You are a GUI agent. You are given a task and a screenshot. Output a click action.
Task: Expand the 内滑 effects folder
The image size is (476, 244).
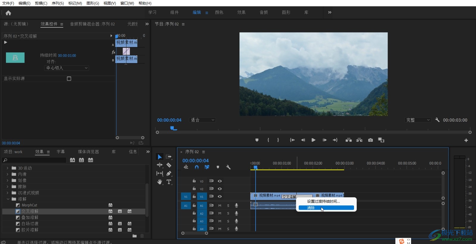coord(7,174)
